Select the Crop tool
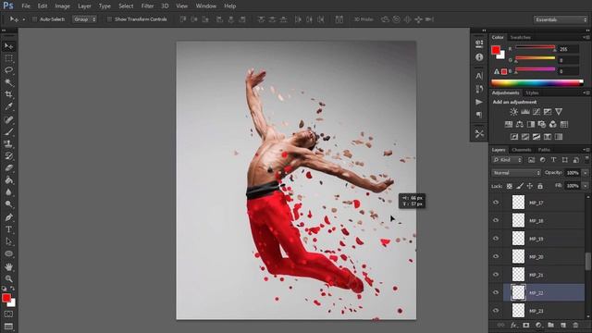Screen dimensions: 592x333 pos(8,94)
